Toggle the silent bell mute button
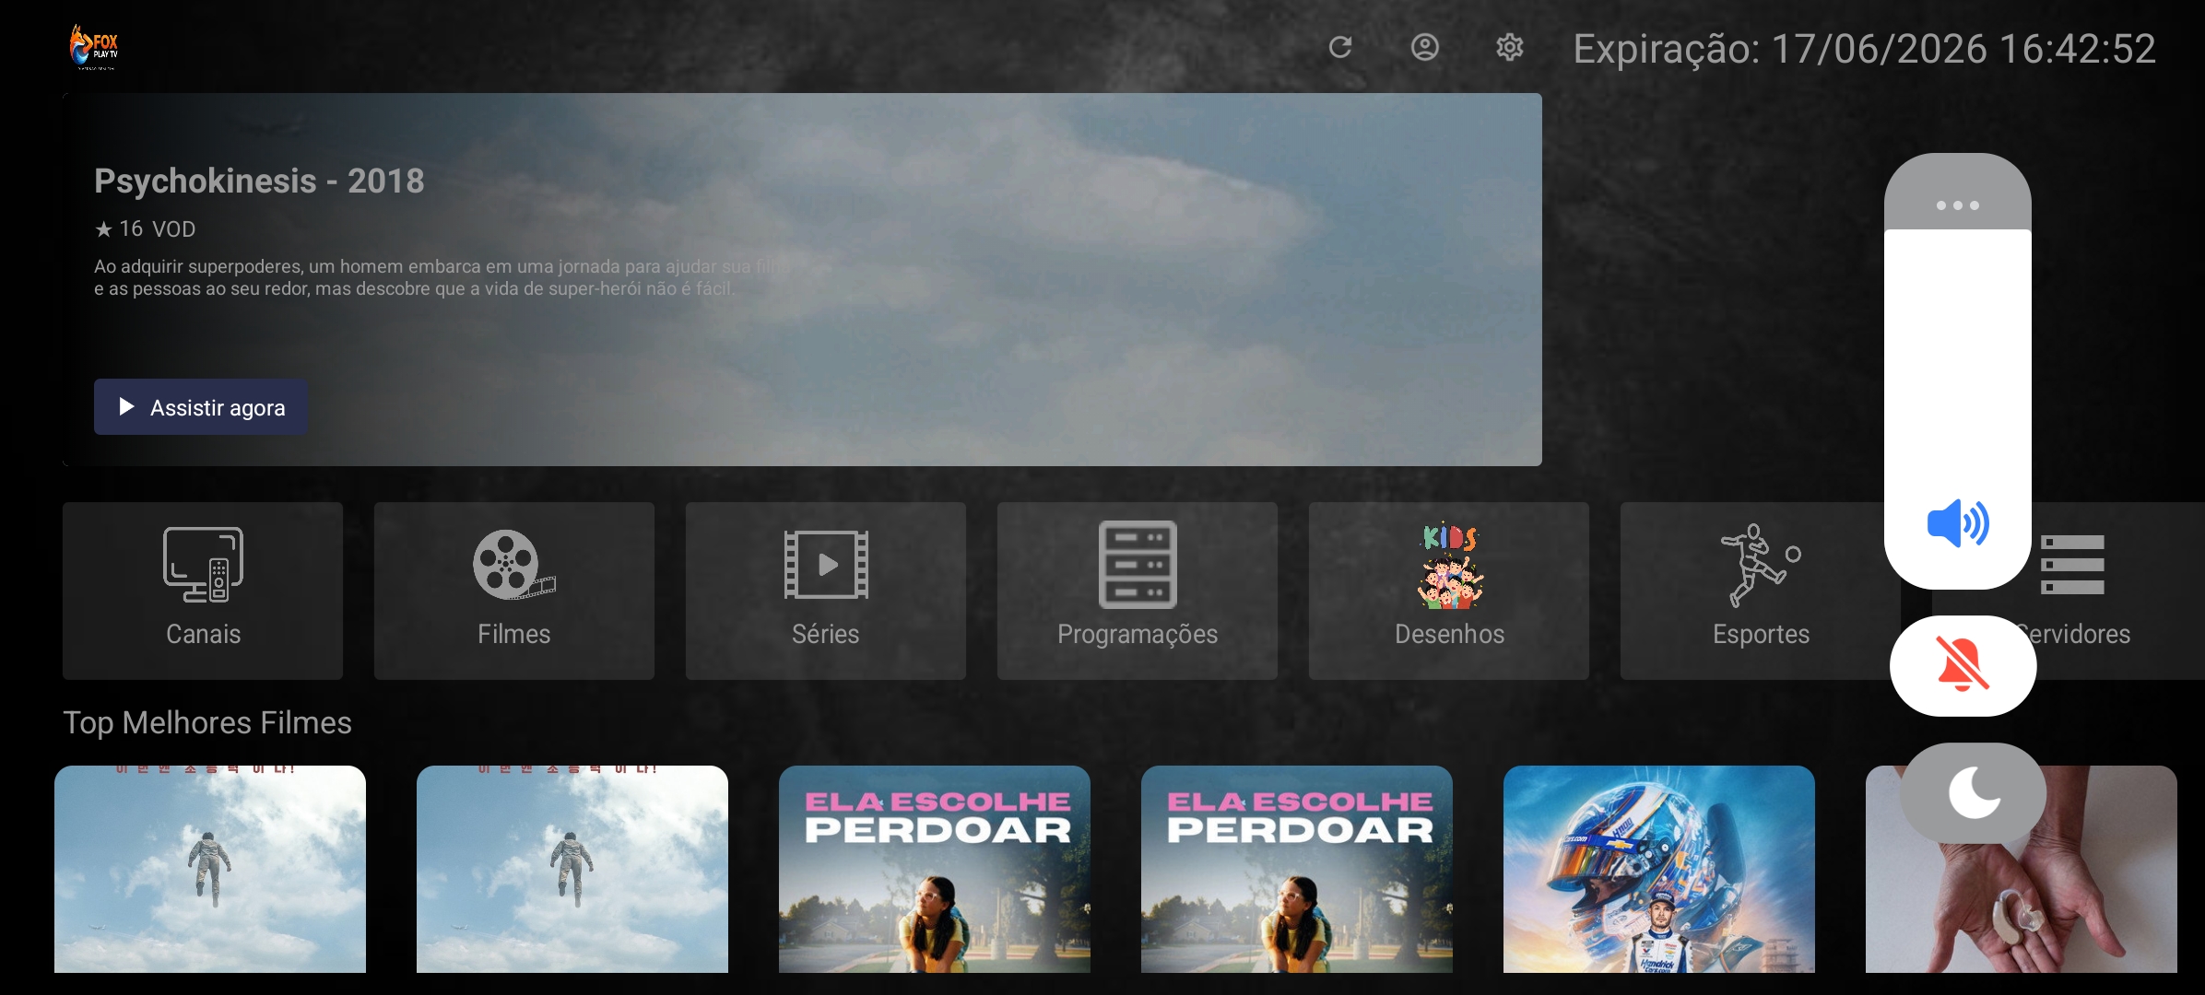Screen dimensions: 2205x995 coord(1963,665)
